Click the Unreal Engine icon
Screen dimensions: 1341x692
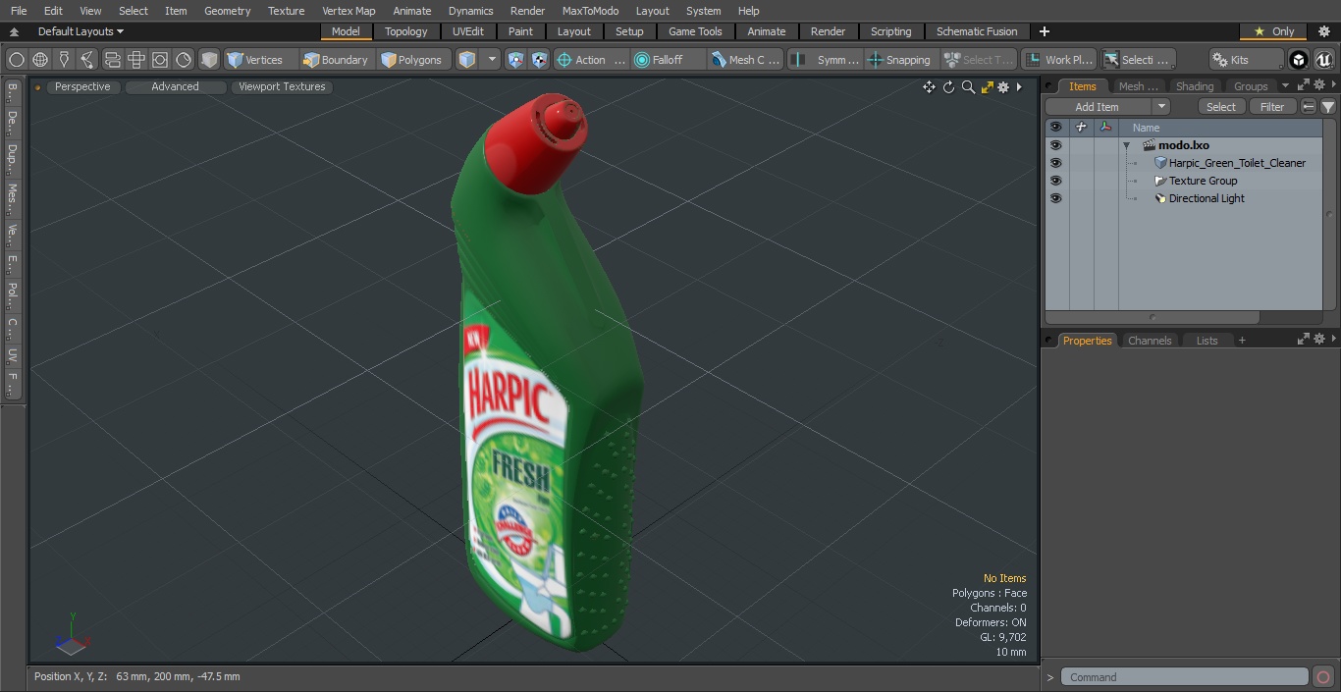click(1323, 60)
